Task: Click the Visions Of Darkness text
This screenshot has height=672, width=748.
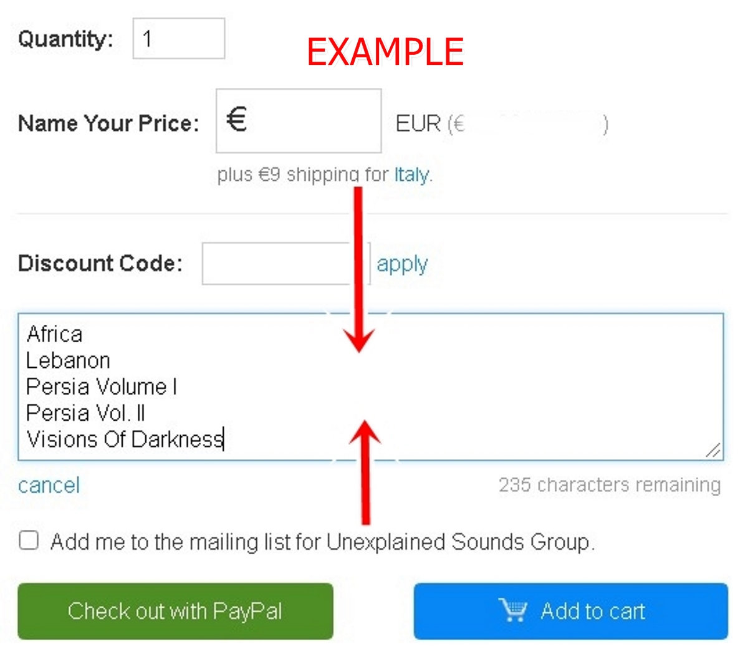Action: click(x=125, y=439)
